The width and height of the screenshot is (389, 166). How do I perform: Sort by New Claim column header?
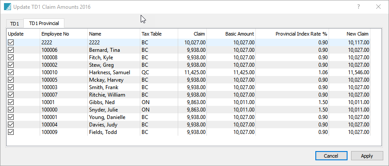click(x=350, y=34)
